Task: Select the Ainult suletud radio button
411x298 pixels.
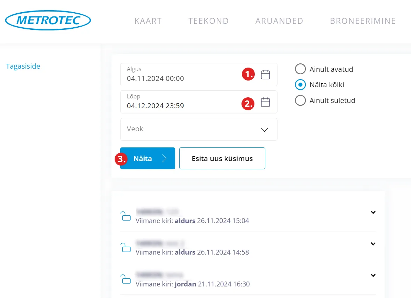Action: pos(300,101)
